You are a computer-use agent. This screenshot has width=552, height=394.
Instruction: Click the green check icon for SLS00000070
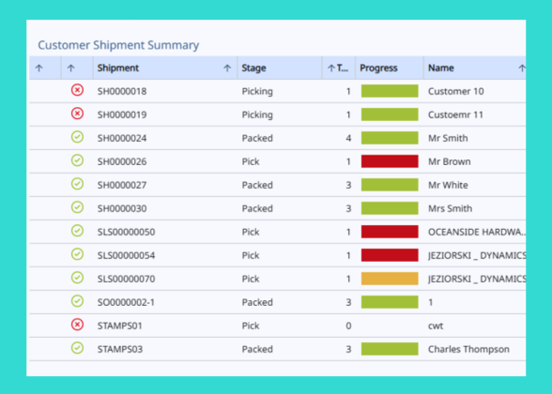coord(77,278)
